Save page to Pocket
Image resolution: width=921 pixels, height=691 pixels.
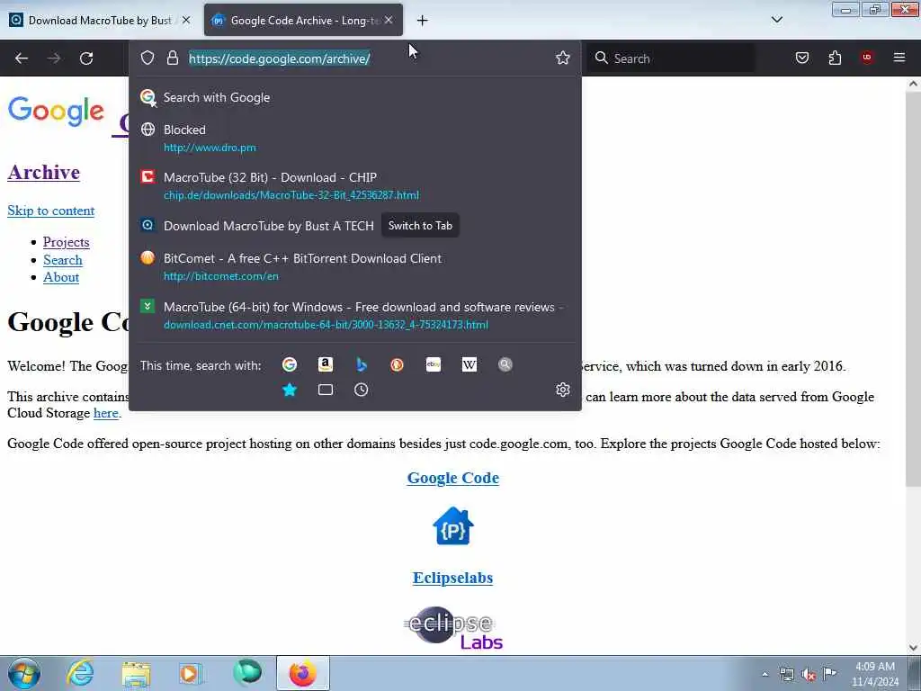[802, 58]
